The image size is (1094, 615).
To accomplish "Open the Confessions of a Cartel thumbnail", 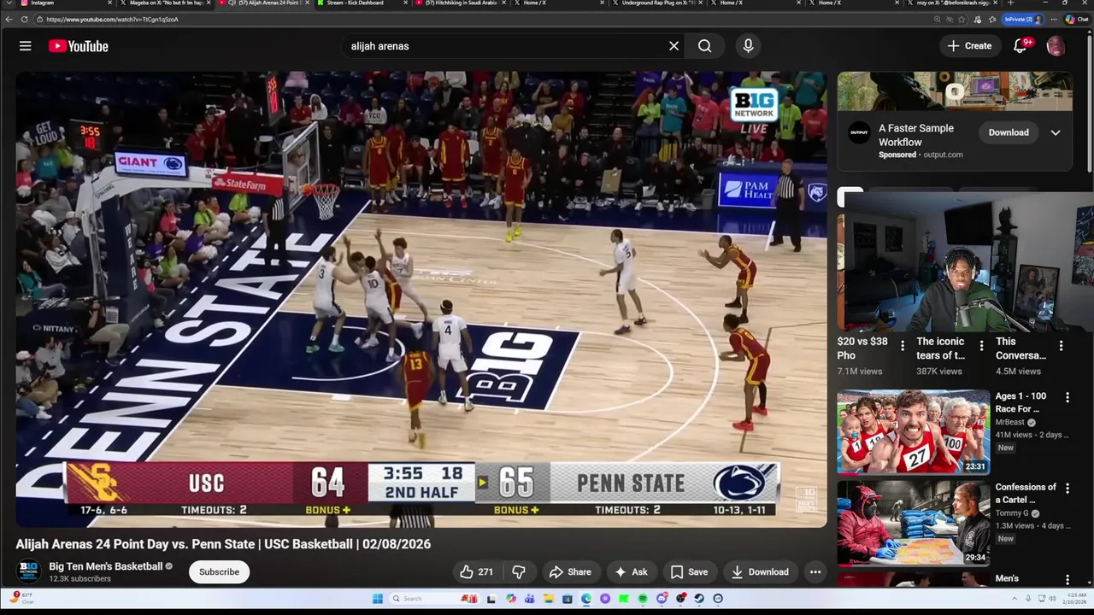I will (x=913, y=523).
